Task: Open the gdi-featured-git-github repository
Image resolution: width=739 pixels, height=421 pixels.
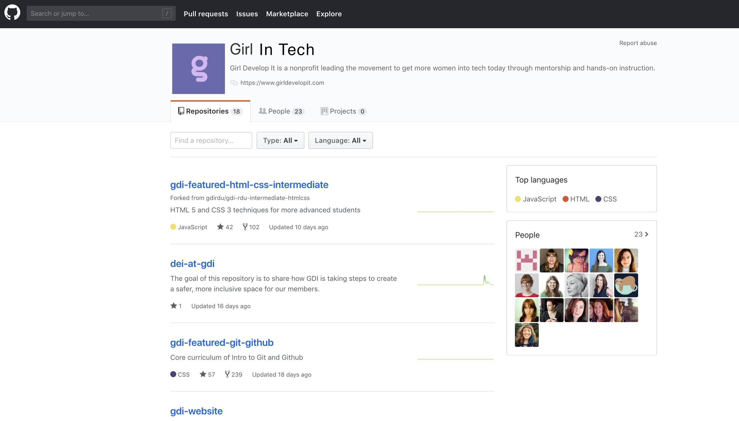Action: tap(222, 342)
